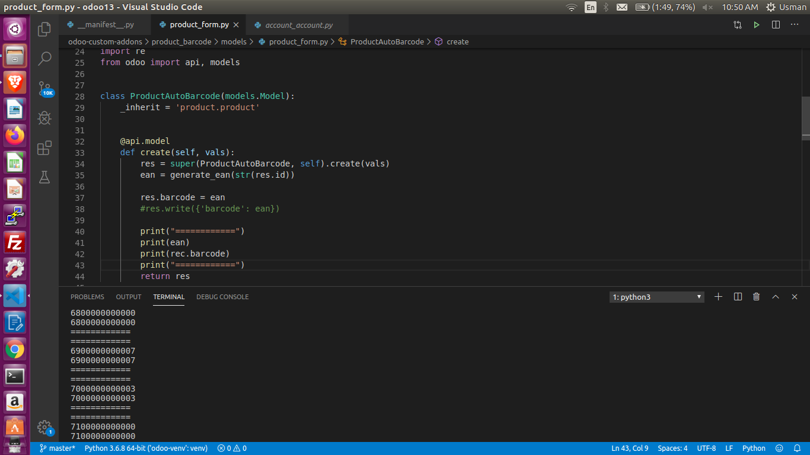Open the Search view in activity bar
This screenshot has width=810, height=455.
[x=44, y=59]
